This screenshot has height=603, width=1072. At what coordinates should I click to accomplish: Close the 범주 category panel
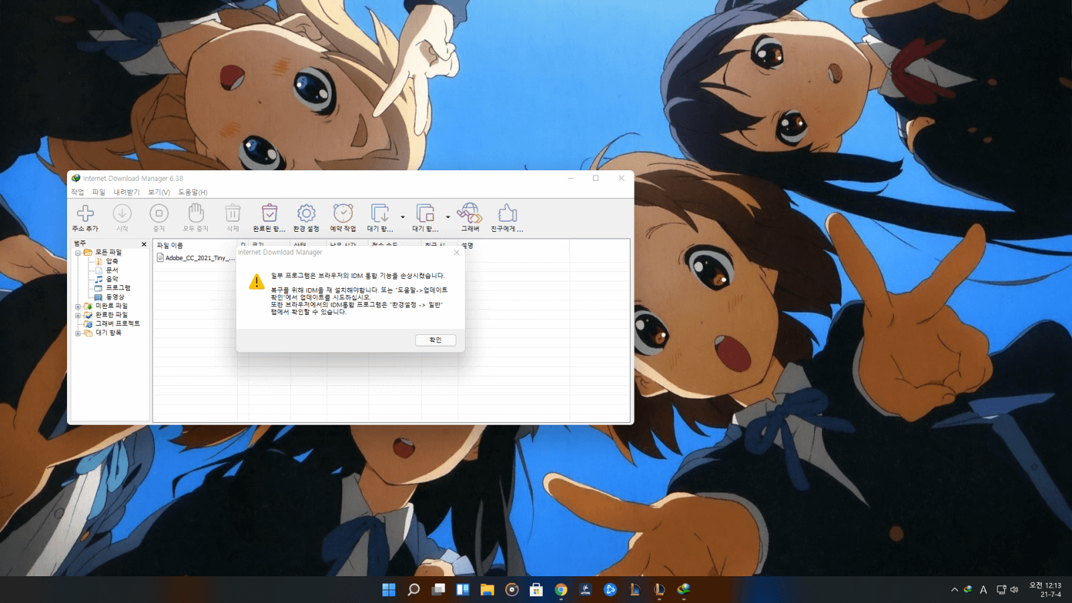144,245
